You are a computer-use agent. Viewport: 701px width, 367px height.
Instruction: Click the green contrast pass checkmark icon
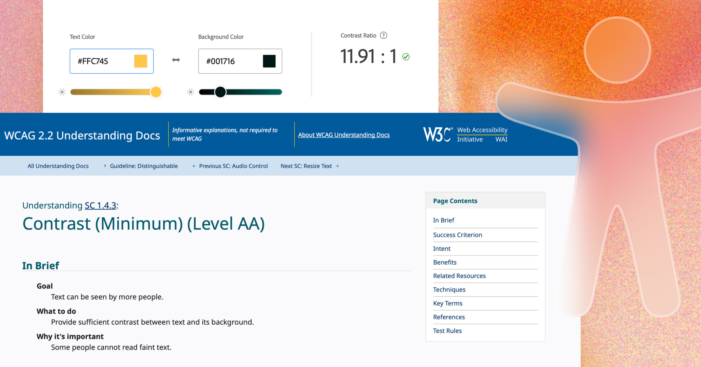(406, 57)
